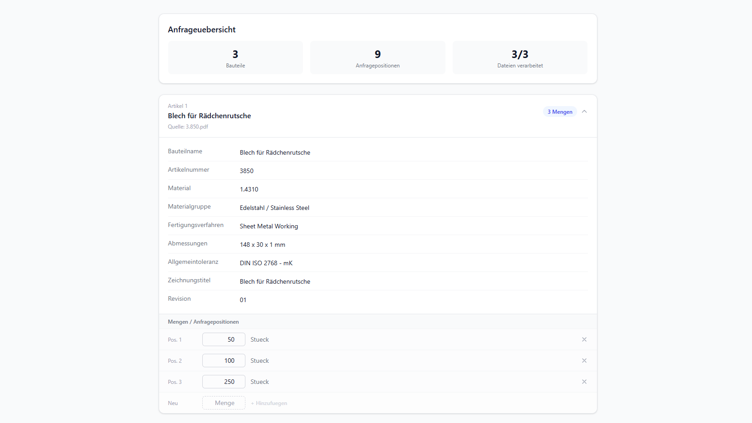Click the Revision value 01
Image resolution: width=752 pixels, height=423 pixels.
(x=243, y=300)
